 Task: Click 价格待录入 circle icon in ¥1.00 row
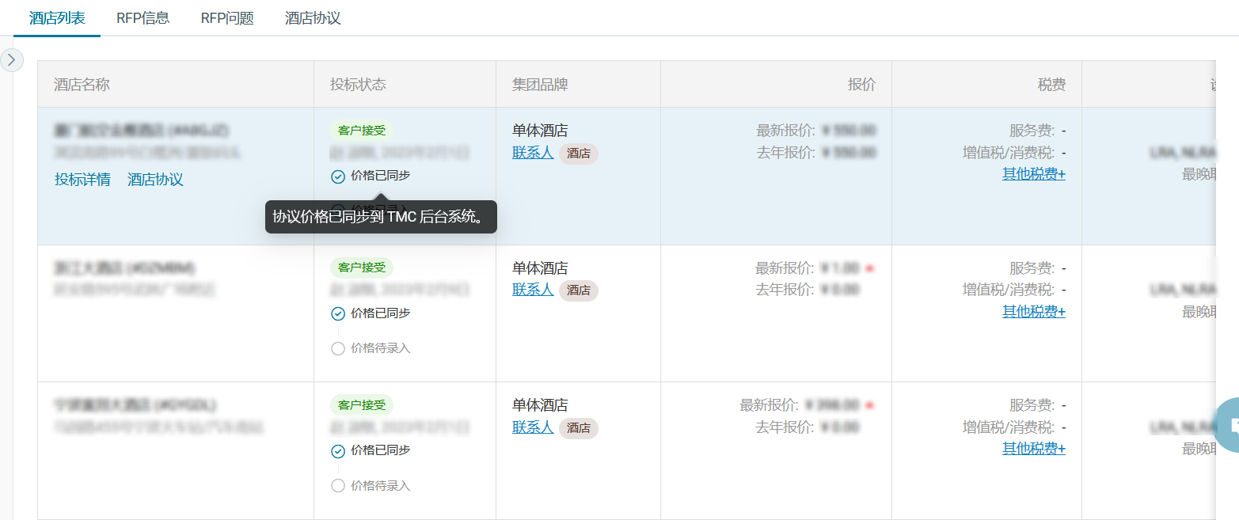[338, 348]
